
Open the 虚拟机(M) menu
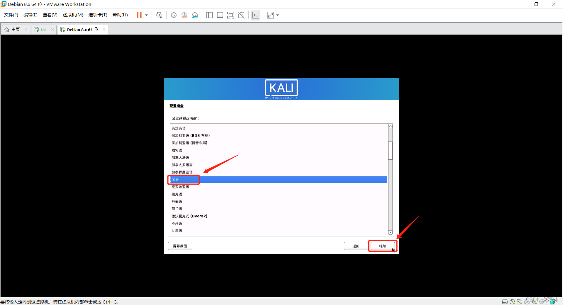tap(73, 15)
